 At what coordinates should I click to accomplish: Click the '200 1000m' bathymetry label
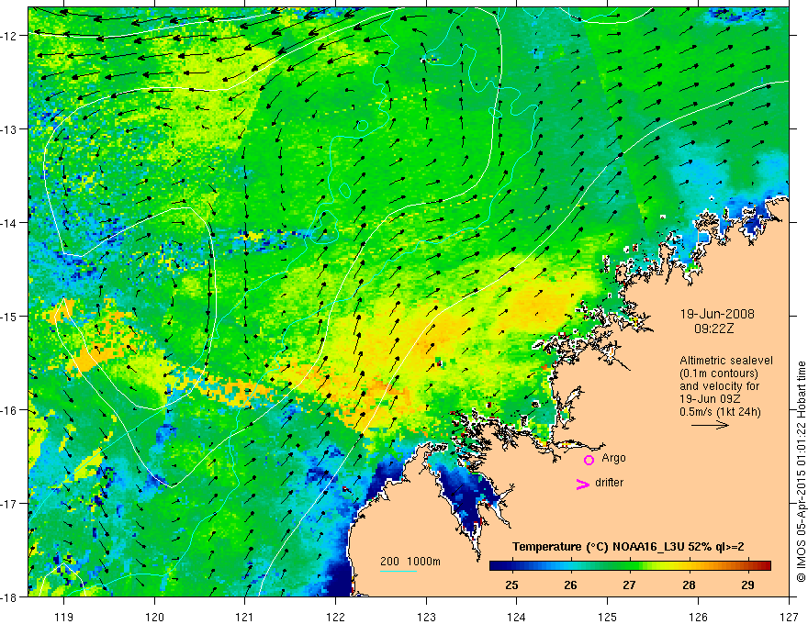(x=410, y=562)
